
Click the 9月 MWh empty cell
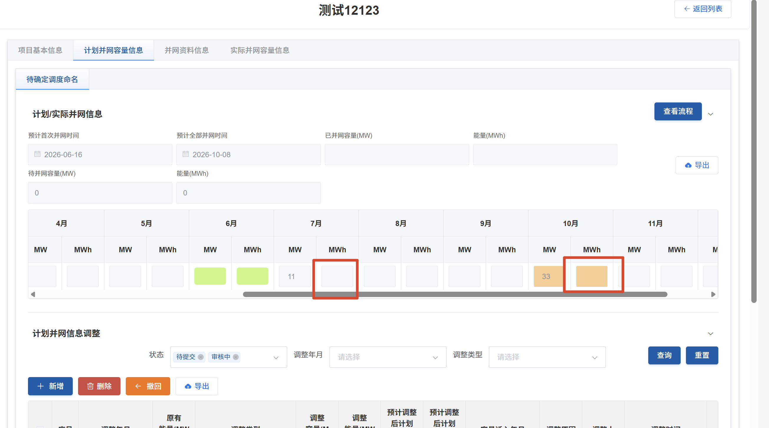point(507,276)
